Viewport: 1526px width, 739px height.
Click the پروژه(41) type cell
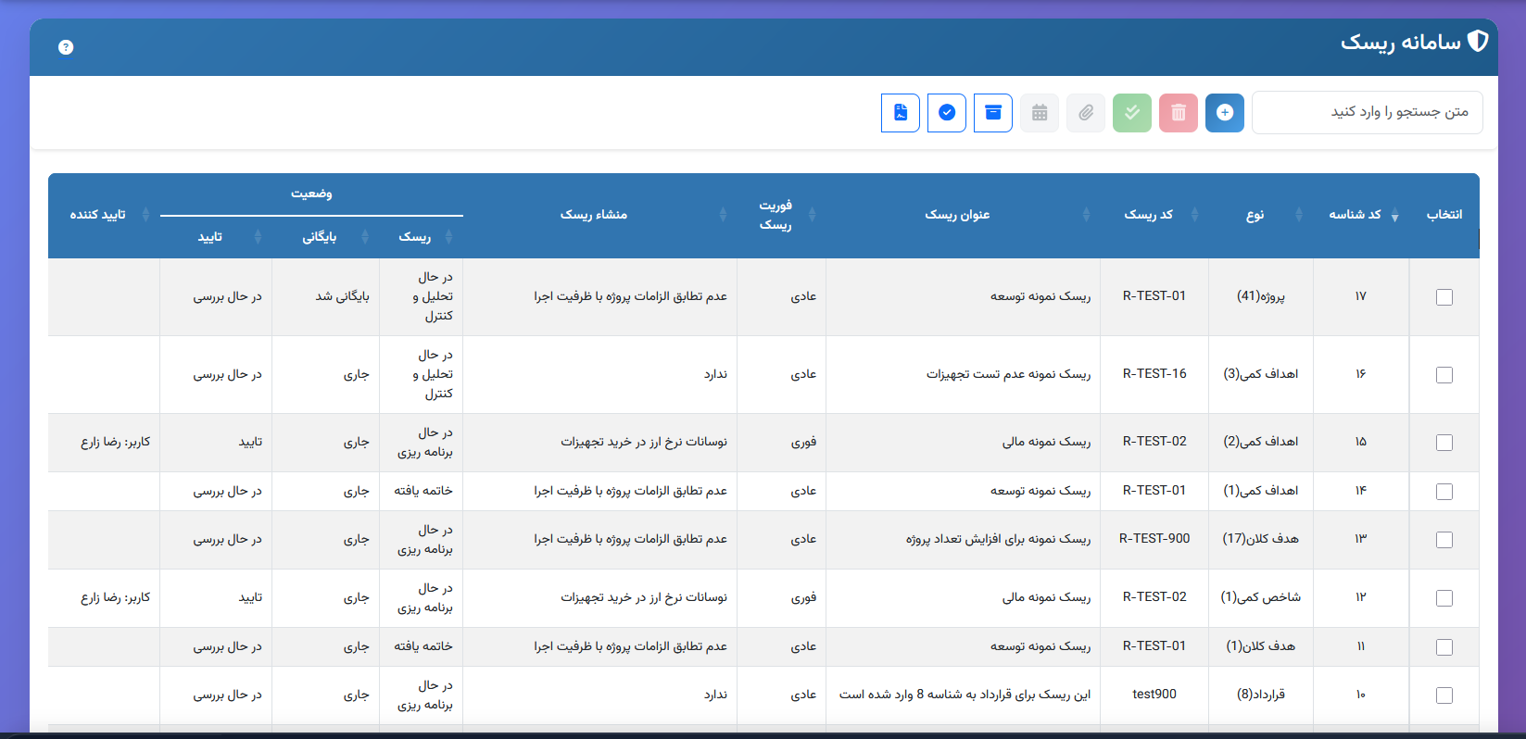coord(1261,296)
